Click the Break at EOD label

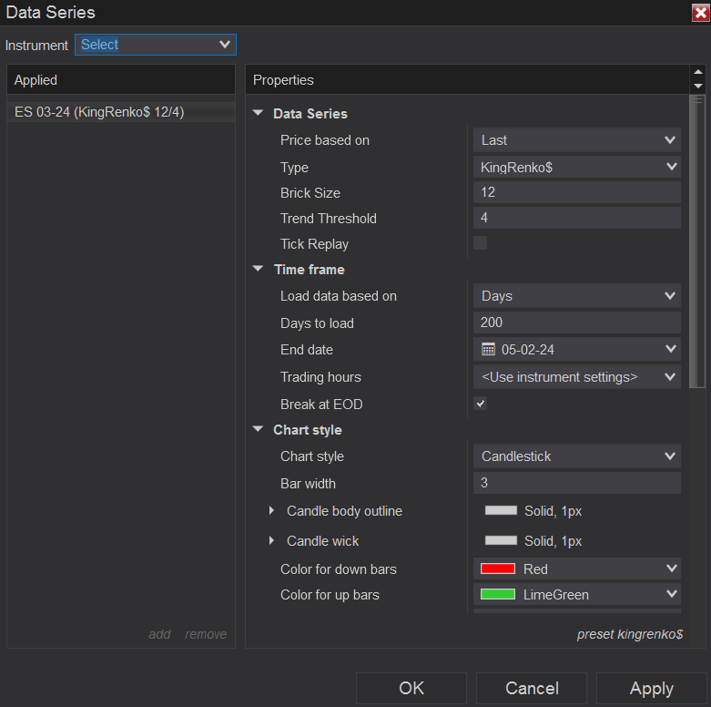[x=321, y=404]
